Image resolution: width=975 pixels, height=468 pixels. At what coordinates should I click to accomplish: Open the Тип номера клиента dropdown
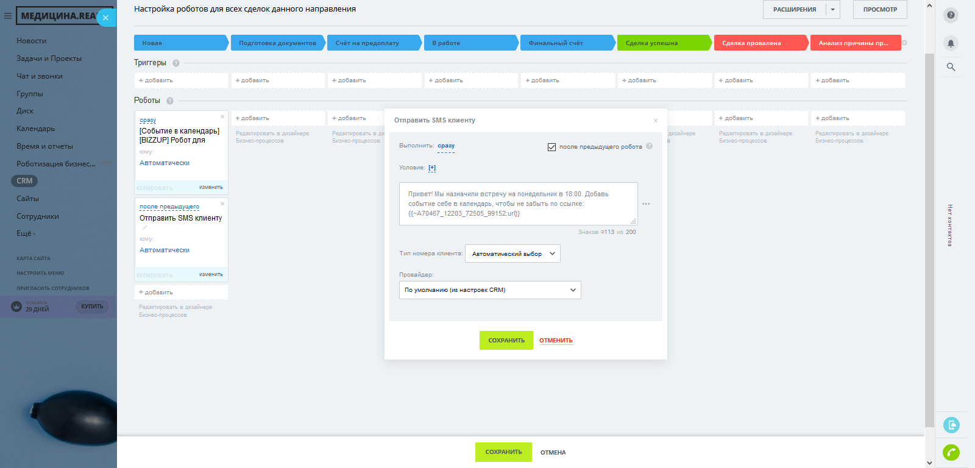click(512, 253)
